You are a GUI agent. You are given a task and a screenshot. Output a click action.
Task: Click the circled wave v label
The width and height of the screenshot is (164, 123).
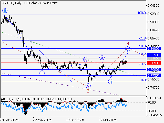[88, 86]
